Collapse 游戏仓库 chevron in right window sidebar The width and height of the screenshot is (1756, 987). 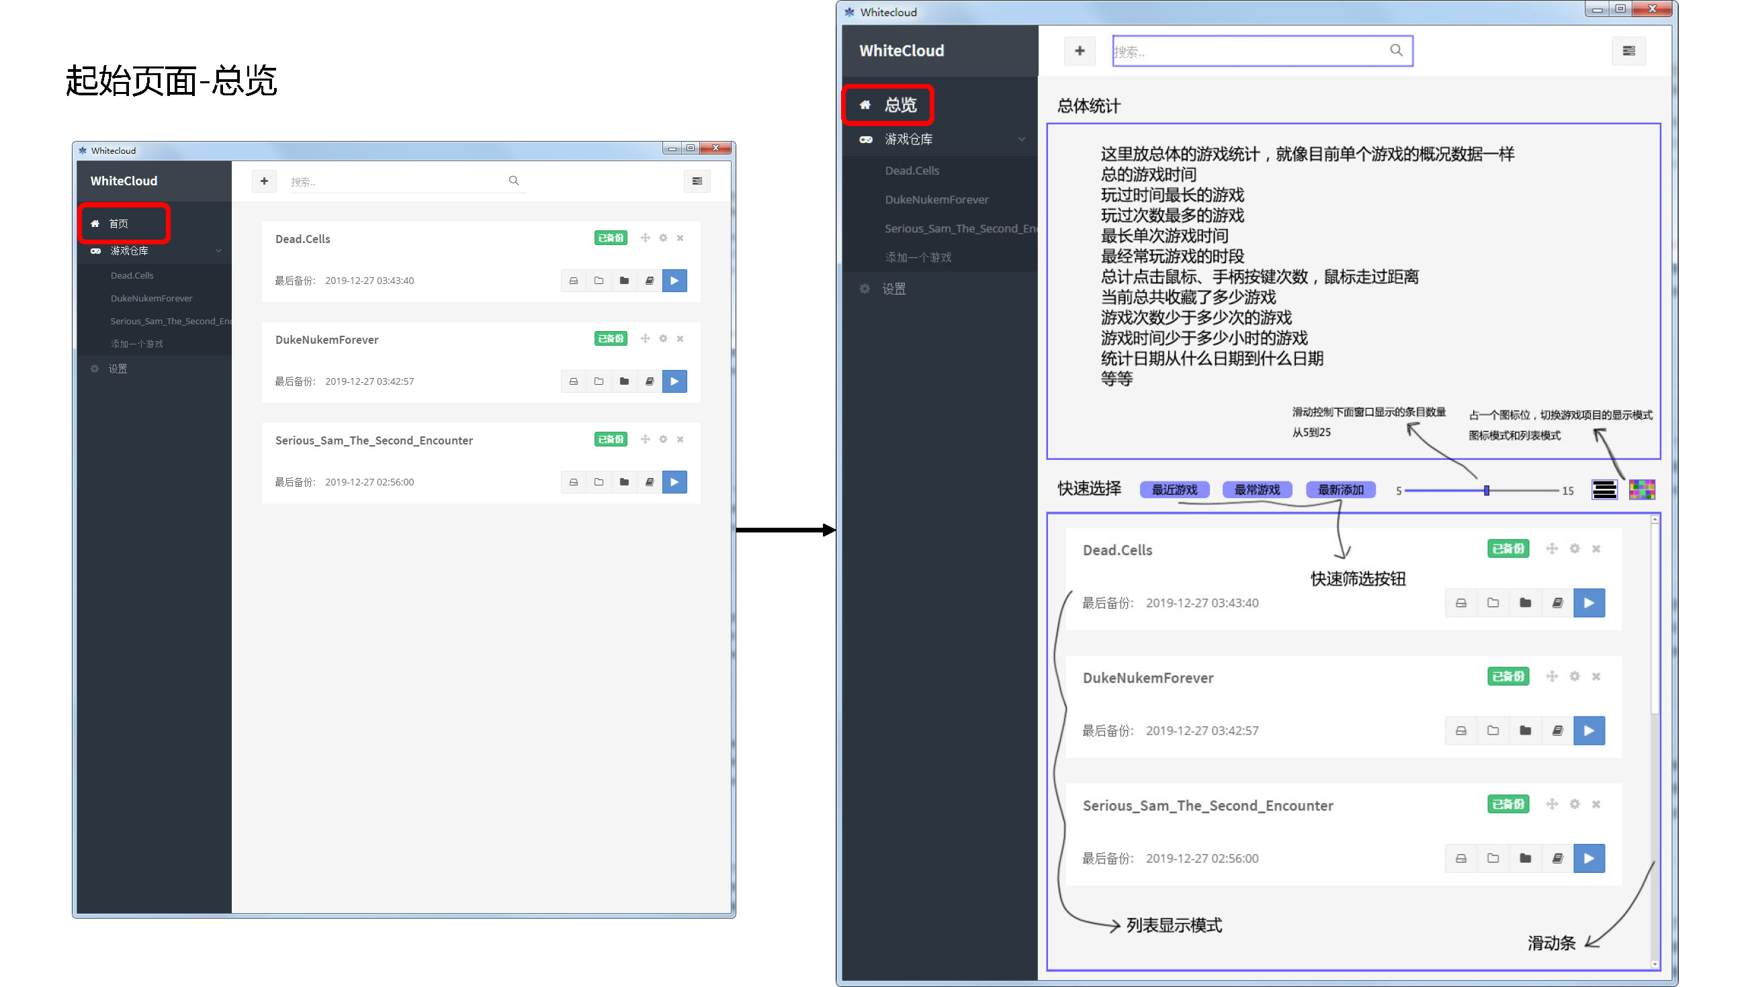[x=1021, y=140]
